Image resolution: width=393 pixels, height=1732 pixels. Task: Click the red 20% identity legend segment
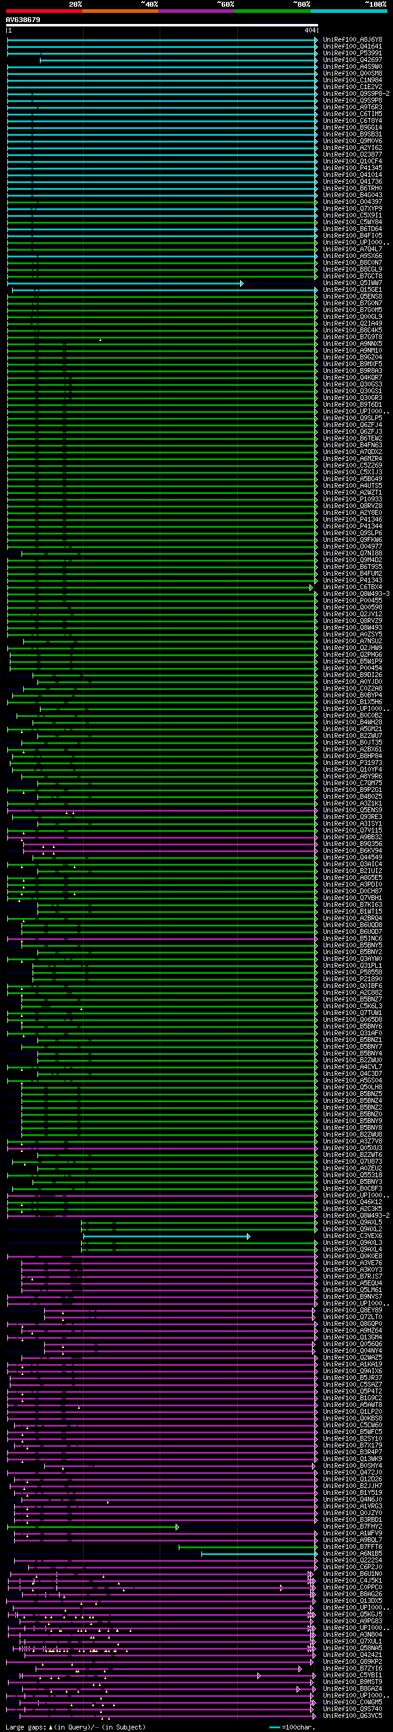click(44, 11)
